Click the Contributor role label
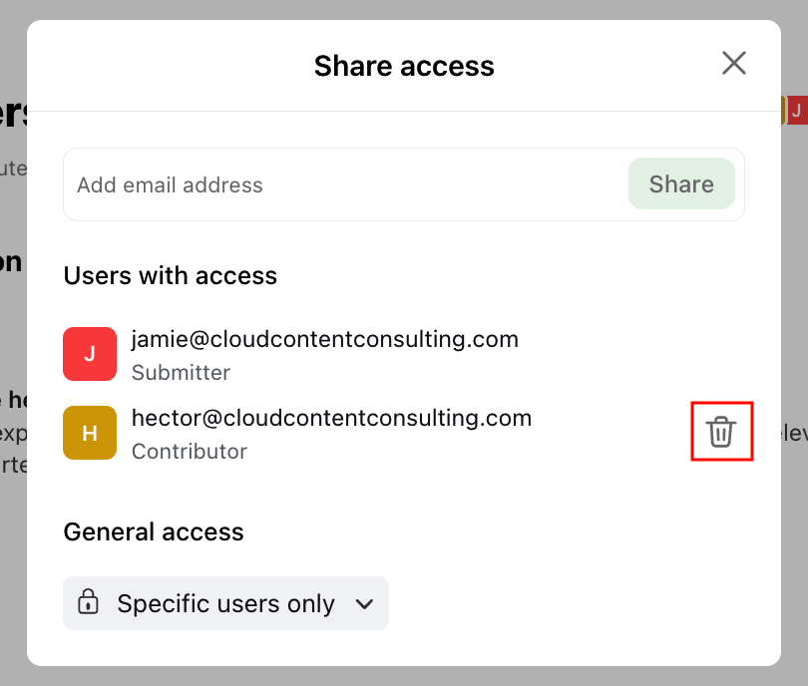This screenshot has width=808, height=686. tap(190, 451)
